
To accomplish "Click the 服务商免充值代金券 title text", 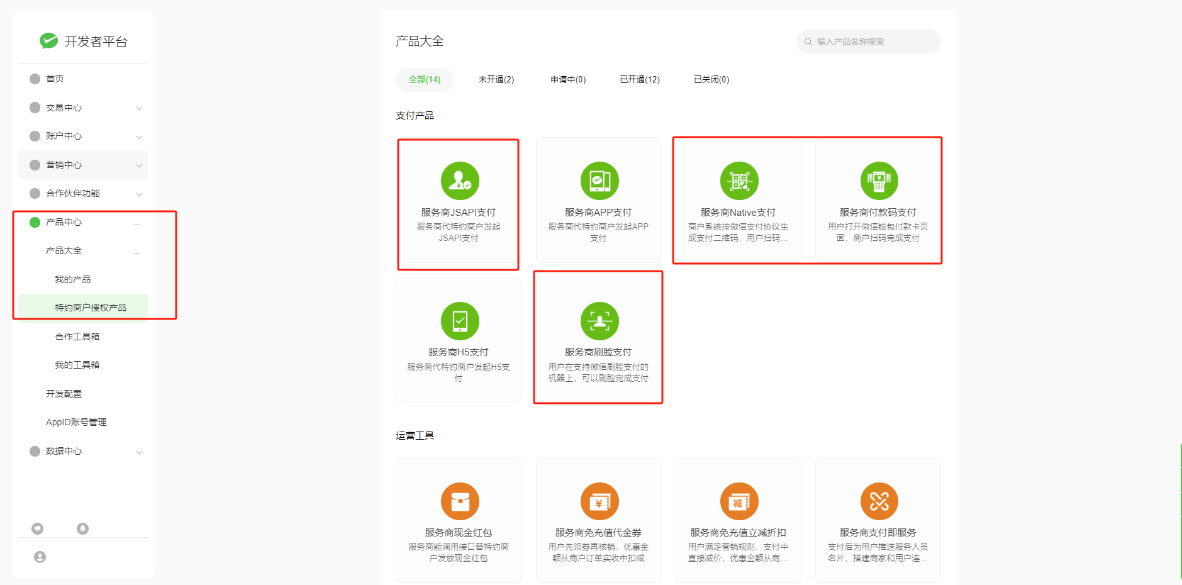I will (x=598, y=533).
